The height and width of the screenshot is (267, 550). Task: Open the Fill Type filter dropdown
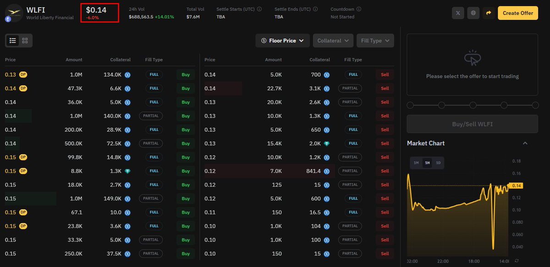(x=375, y=40)
